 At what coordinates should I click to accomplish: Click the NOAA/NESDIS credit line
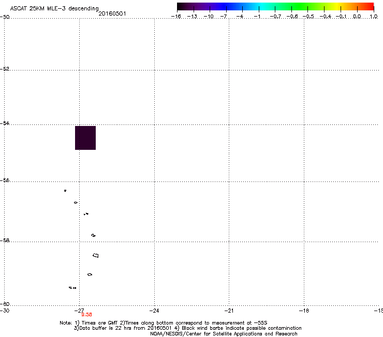[x=224, y=334]
